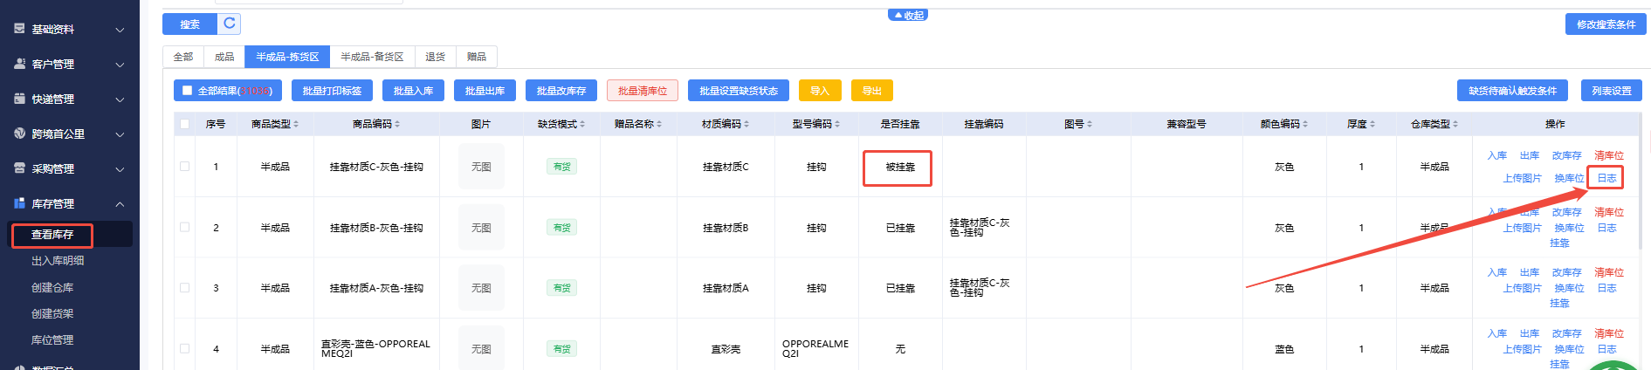Click the 跨境首公里 globe icon
Image resolution: width=1651 pixels, height=370 pixels.
pyautogui.click(x=19, y=134)
